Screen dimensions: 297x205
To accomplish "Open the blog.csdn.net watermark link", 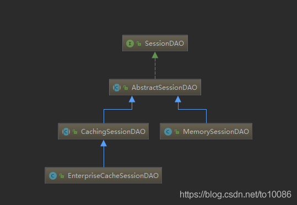I will click(x=235, y=195).
